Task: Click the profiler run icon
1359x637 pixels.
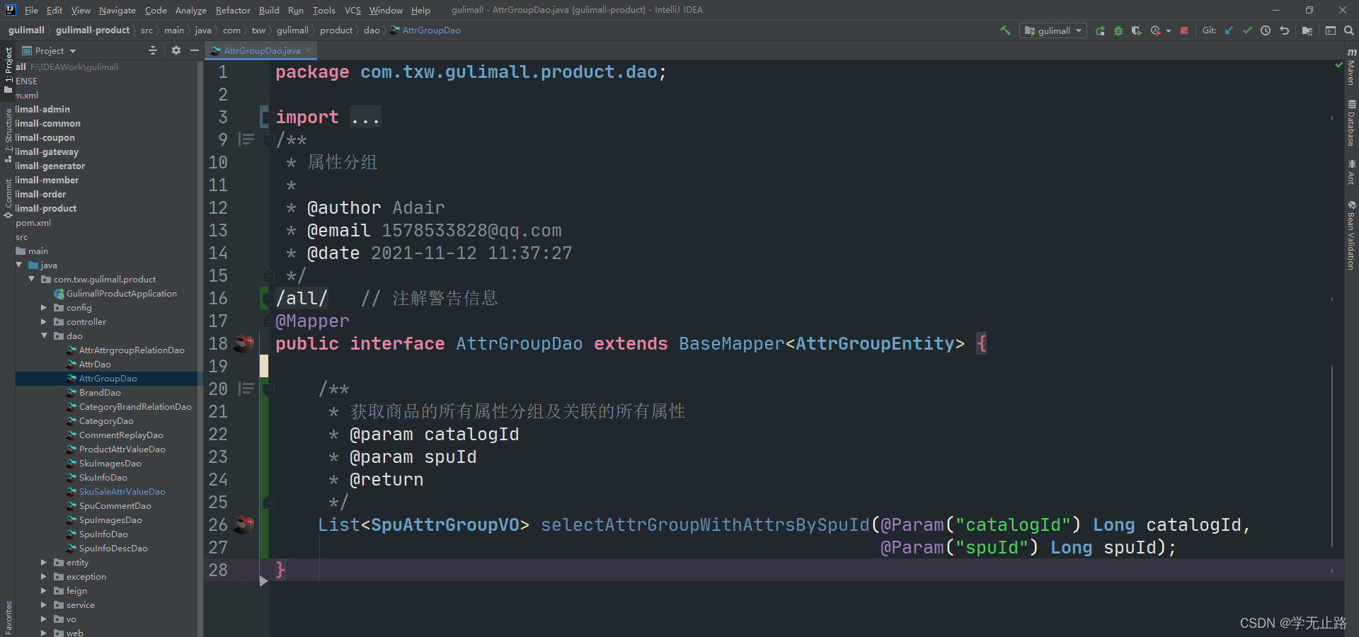Action: pos(1156,30)
